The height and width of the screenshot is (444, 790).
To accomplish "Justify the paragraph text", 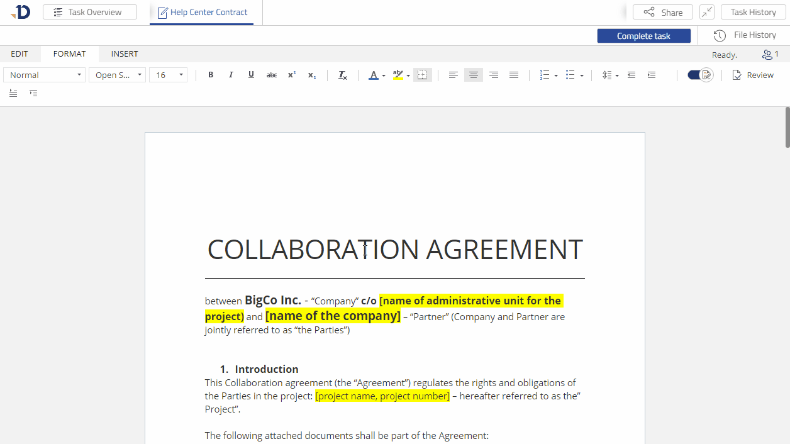I will click(x=514, y=75).
